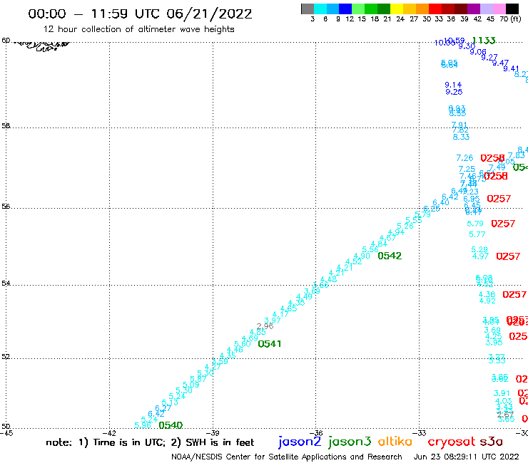Select the light blue 9 ft legend swatch

coord(332,9)
